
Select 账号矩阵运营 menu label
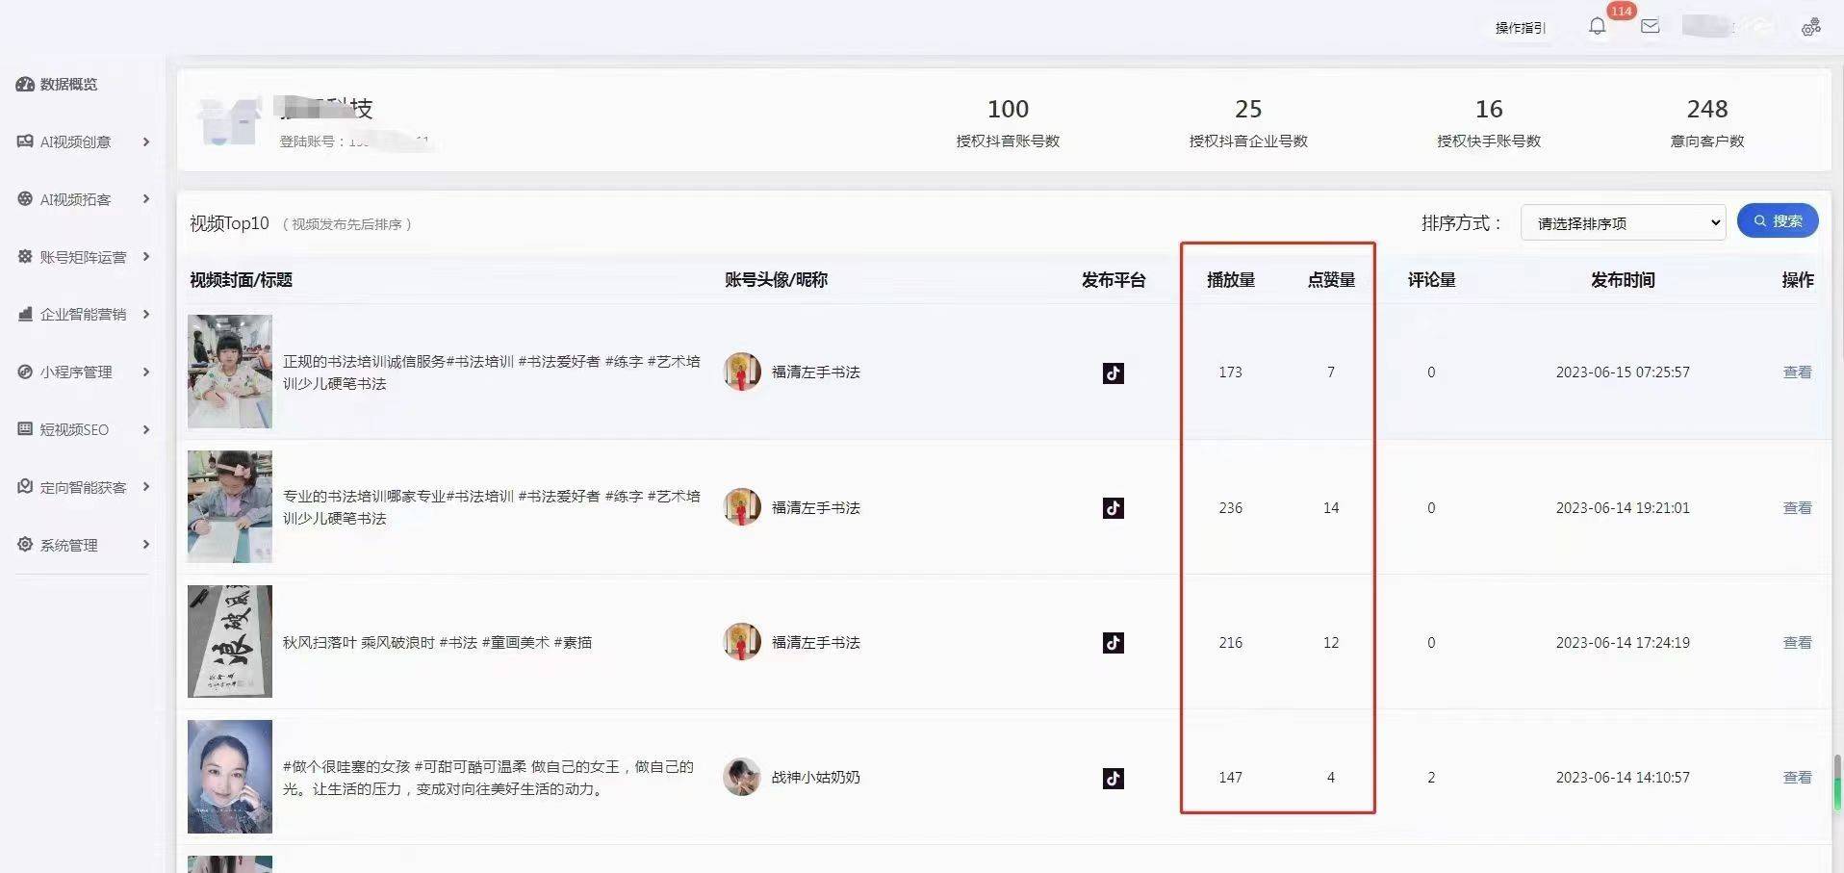(x=83, y=257)
